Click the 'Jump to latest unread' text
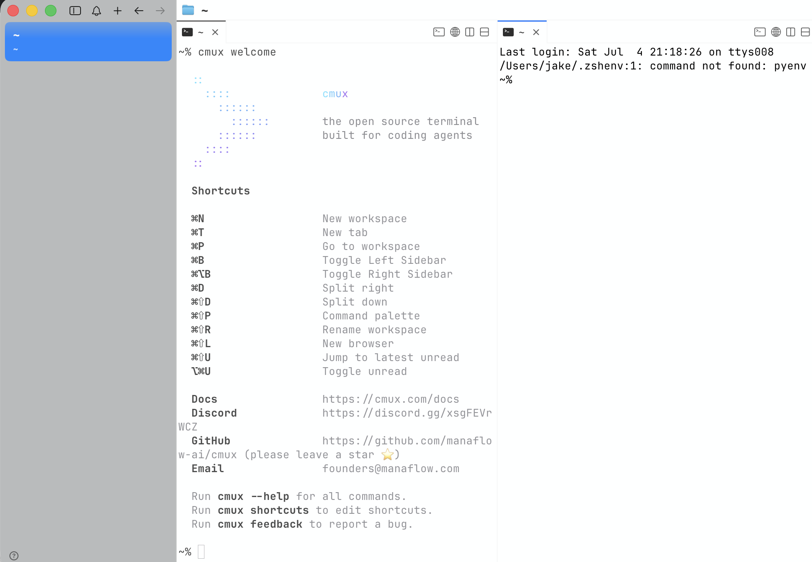Image resolution: width=812 pixels, height=562 pixels. tap(391, 357)
